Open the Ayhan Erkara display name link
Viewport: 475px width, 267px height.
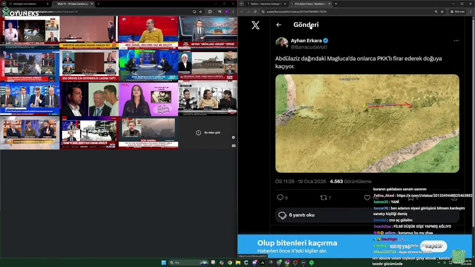click(x=306, y=41)
